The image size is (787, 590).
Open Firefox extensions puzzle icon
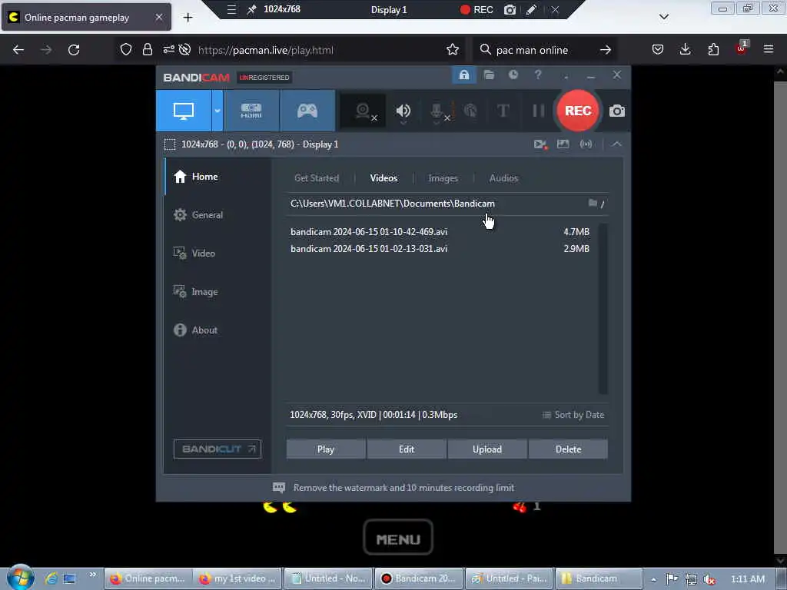713,49
